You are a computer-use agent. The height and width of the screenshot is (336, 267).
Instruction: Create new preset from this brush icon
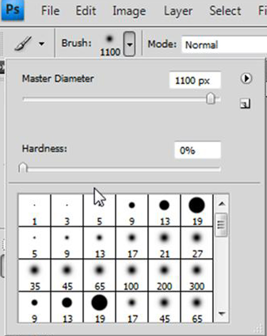[245, 104]
